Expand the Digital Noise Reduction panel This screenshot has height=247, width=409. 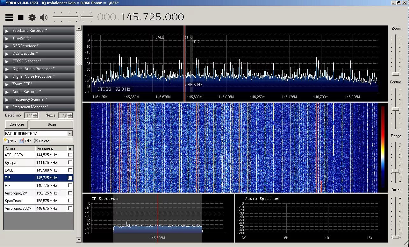pyautogui.click(x=39, y=76)
